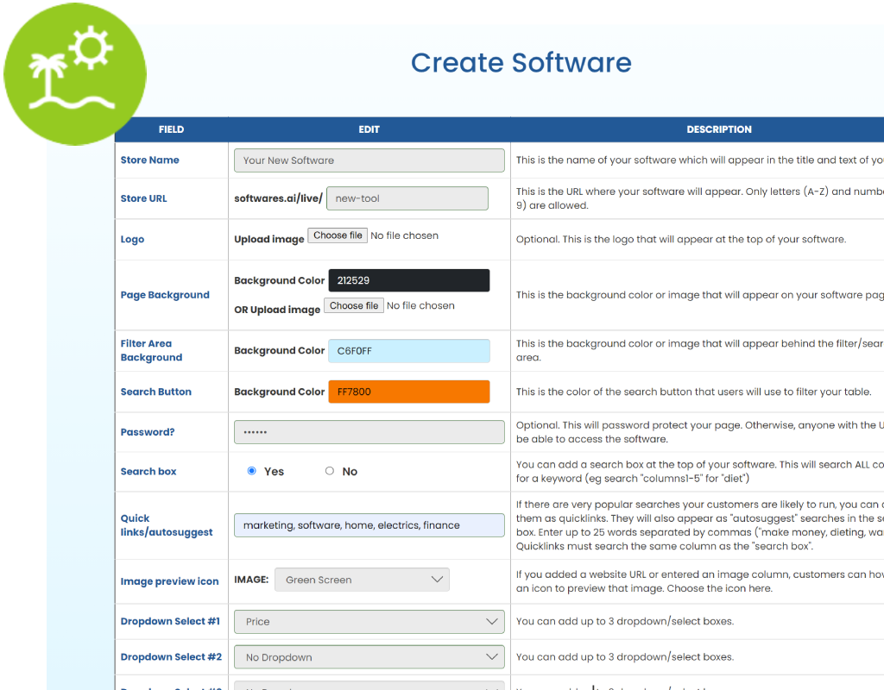
Task: Click the new-tool Store URL input
Action: tap(407, 198)
